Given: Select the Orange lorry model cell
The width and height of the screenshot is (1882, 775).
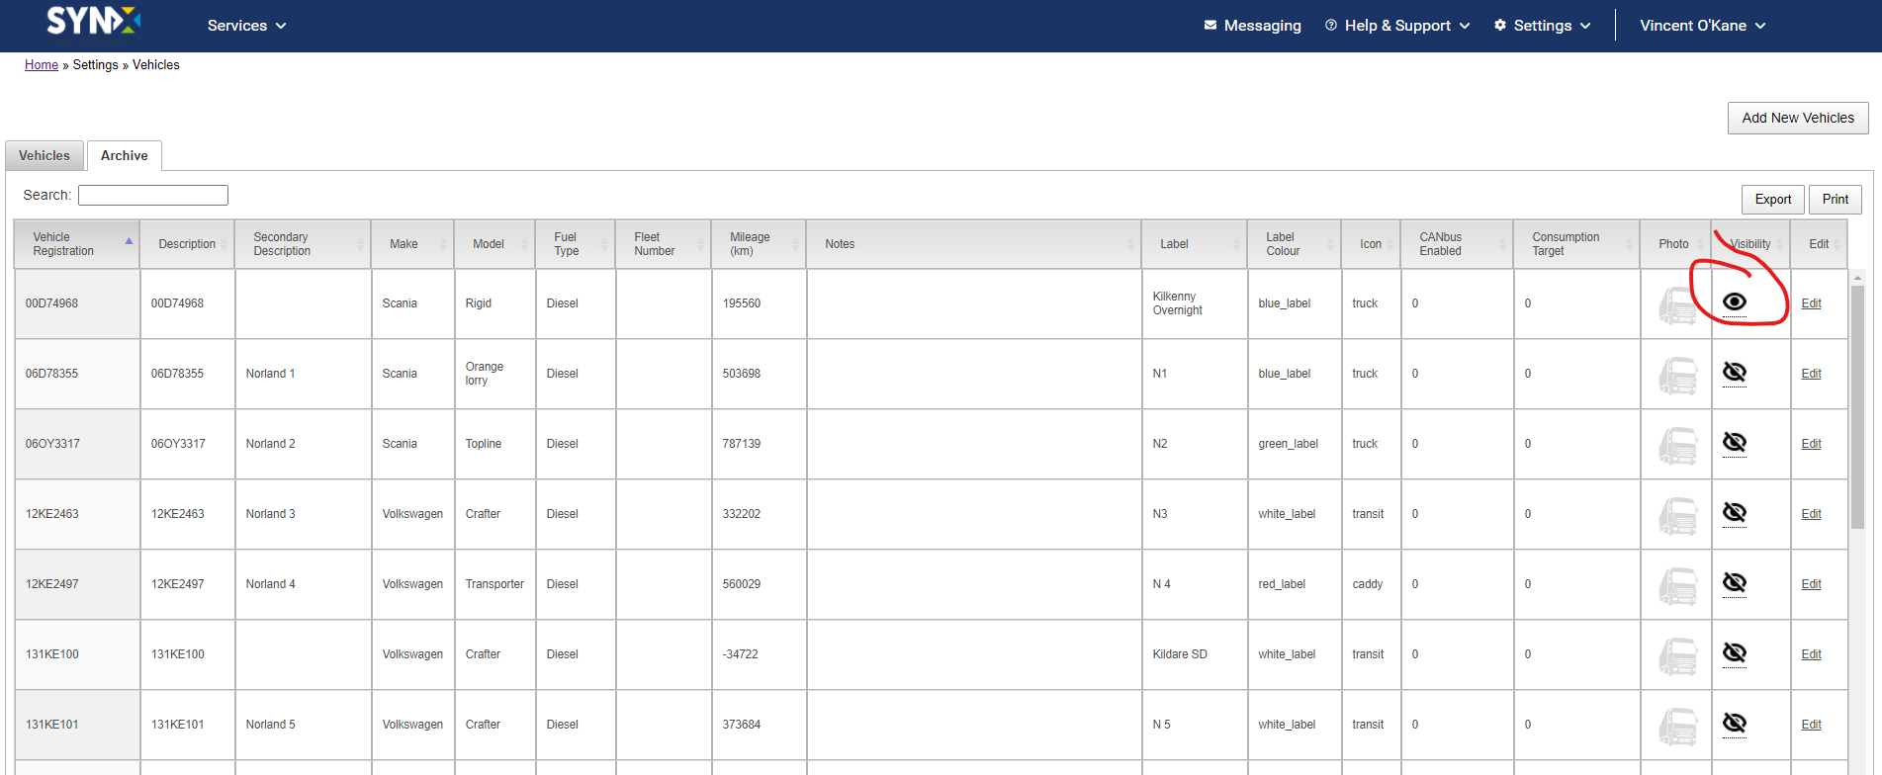Looking at the screenshot, I should coord(494,374).
